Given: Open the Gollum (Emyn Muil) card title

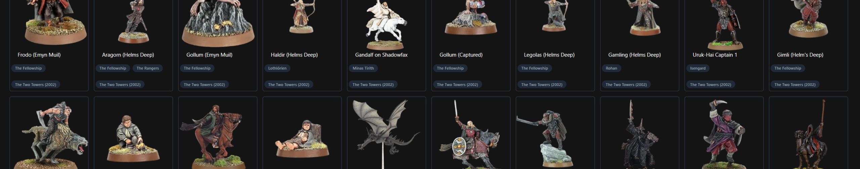Looking at the screenshot, I should [209, 55].
